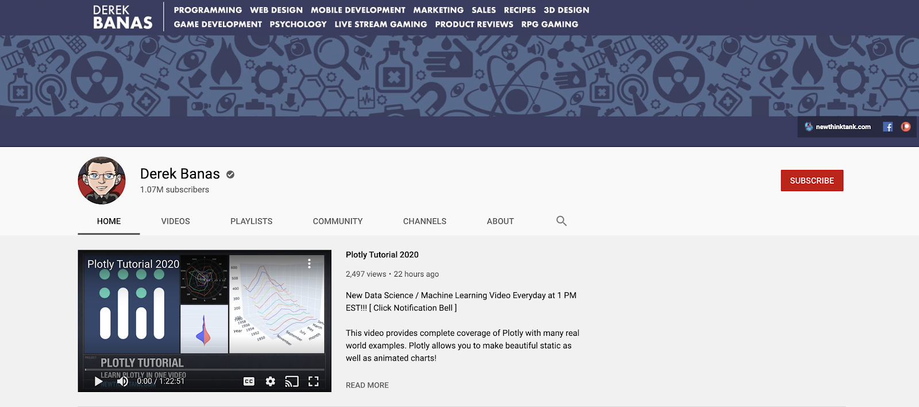Image resolution: width=919 pixels, height=407 pixels.
Task: Click the 1.07M subscribers count
Action: pos(175,189)
